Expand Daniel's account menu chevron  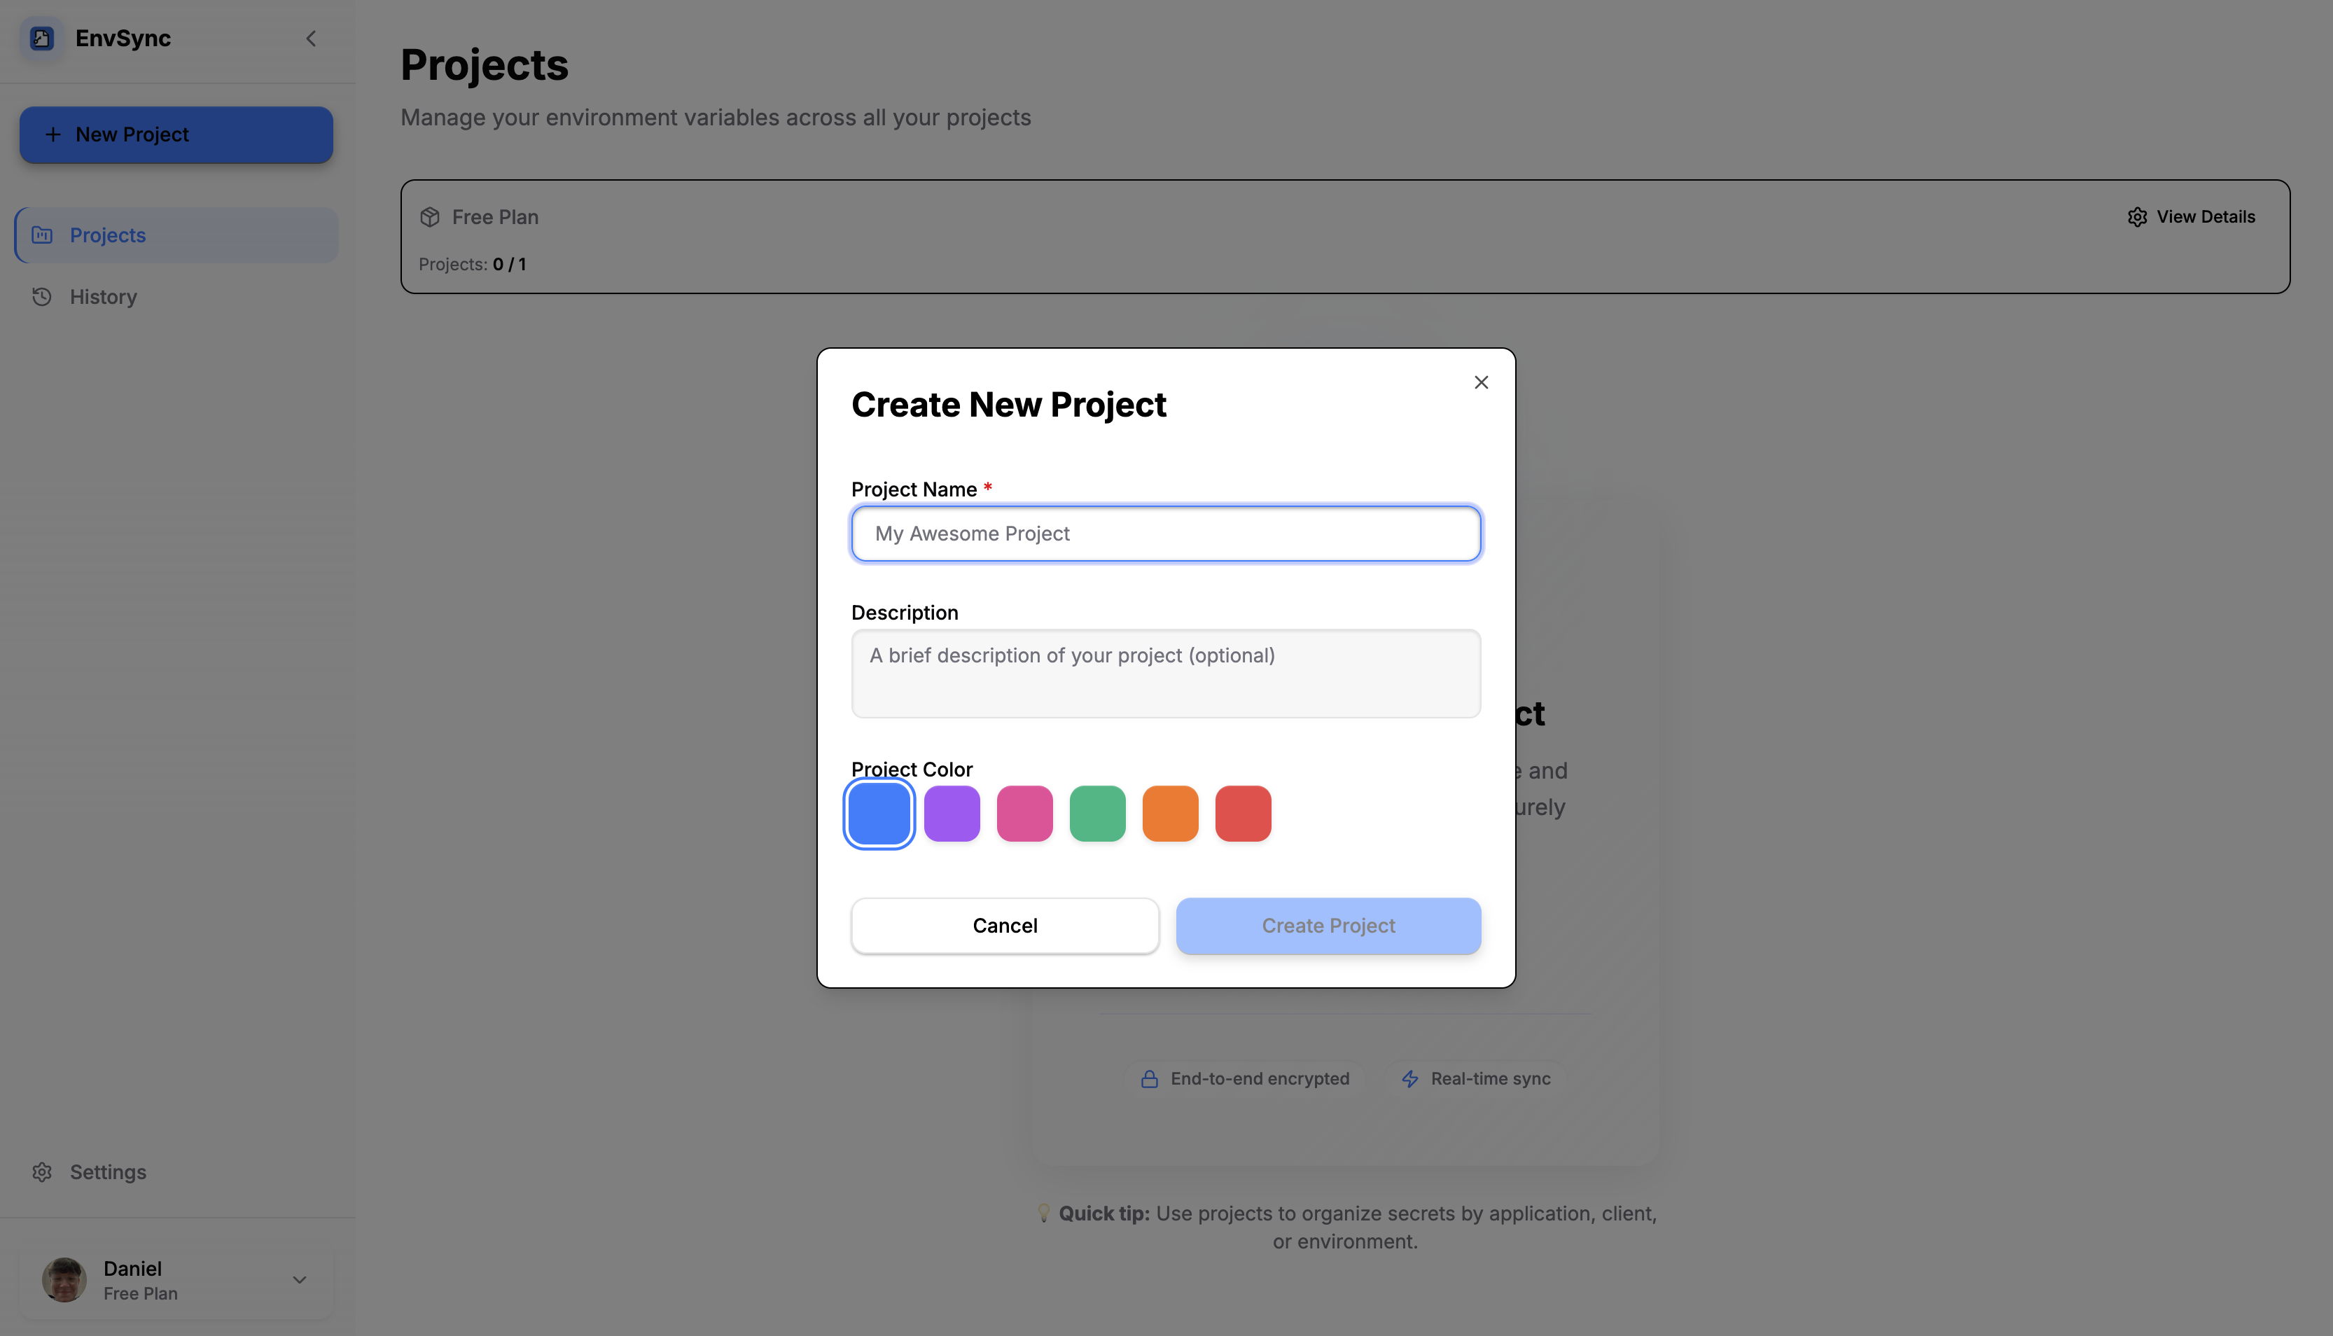[x=299, y=1279]
